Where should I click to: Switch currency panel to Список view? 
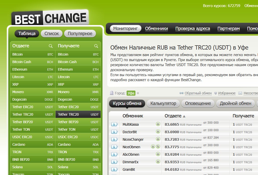(x=51, y=34)
